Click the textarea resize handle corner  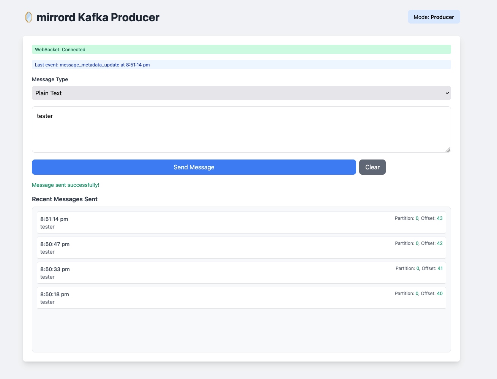448,150
